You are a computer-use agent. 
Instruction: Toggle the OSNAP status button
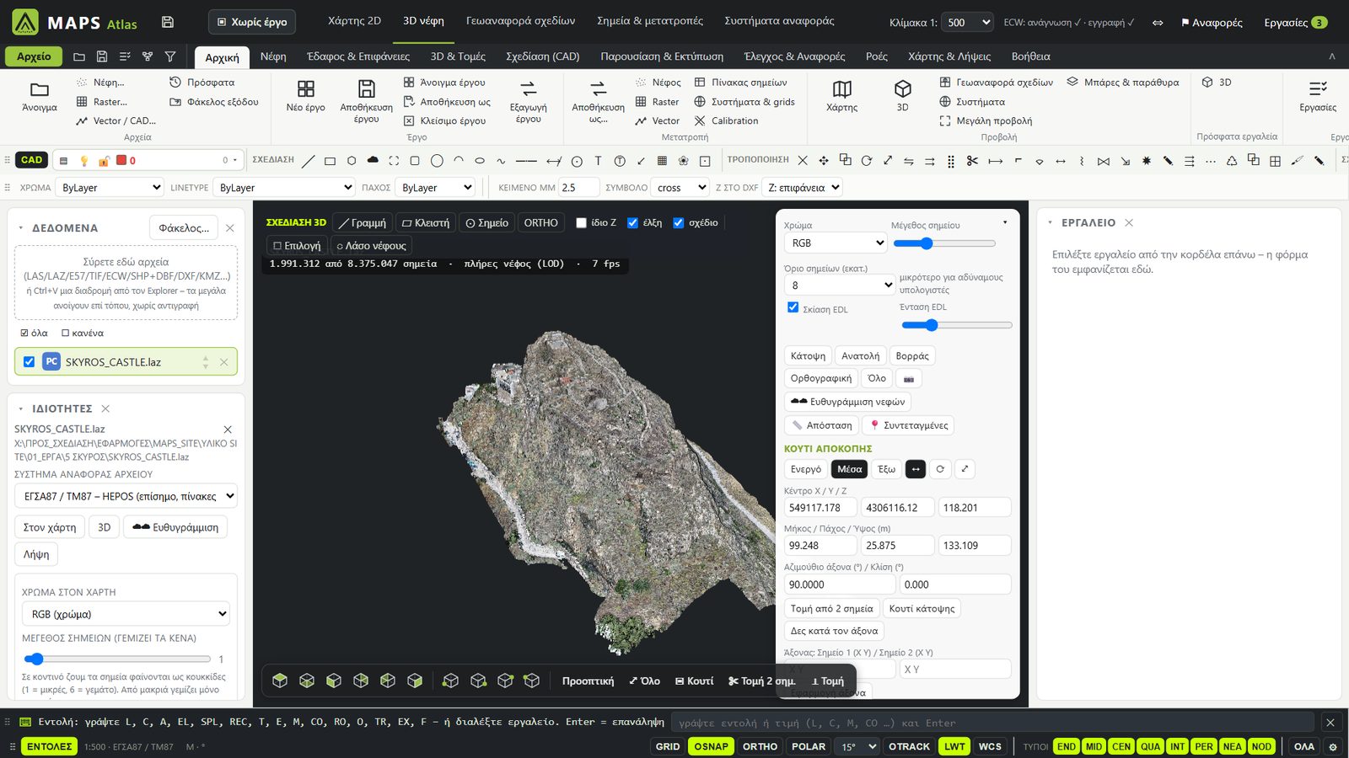coord(711,746)
